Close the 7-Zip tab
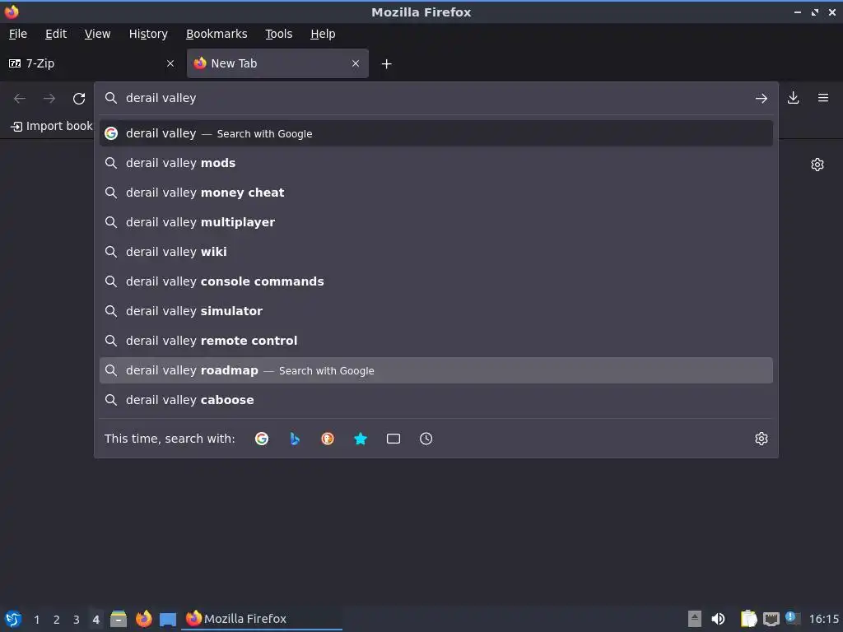Screen dimensions: 843x632 170,63
